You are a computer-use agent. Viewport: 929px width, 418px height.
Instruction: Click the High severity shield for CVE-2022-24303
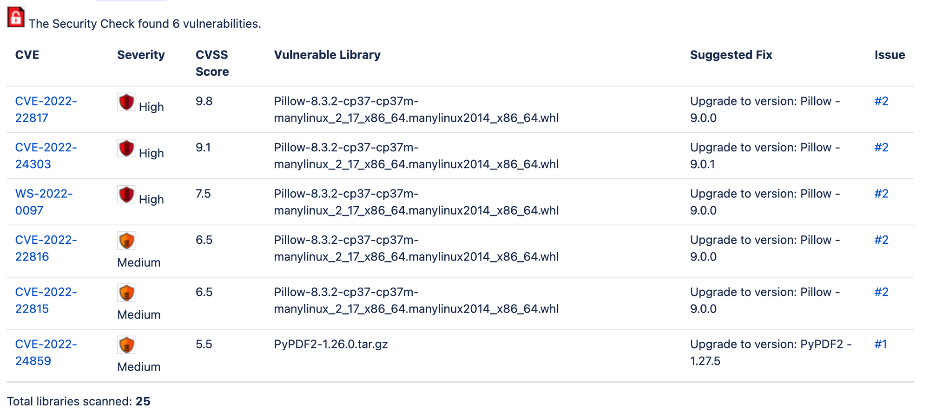[126, 149]
